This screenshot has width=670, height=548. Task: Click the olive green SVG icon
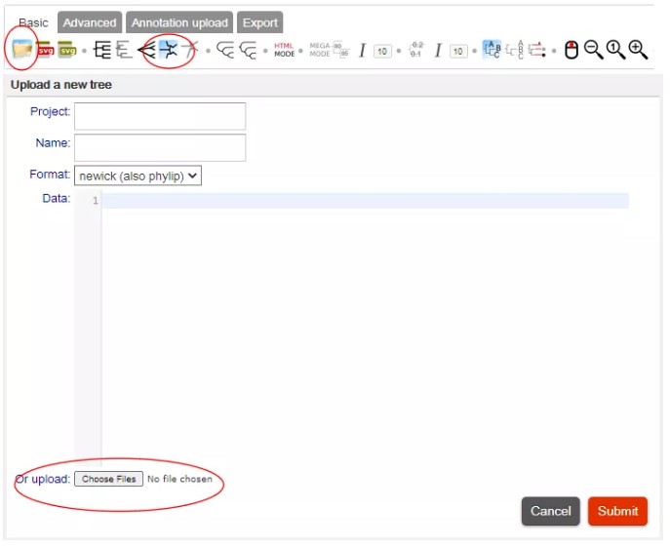[67, 50]
